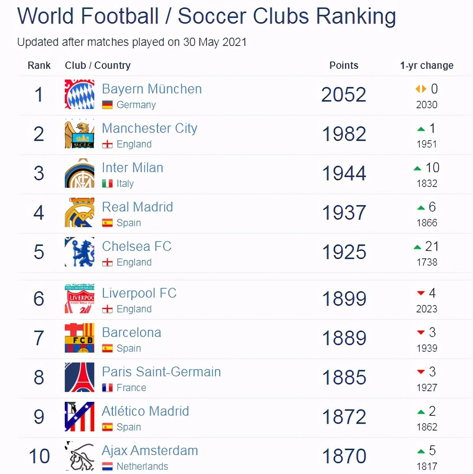Follow the Paris Saint-Germain link
473x474 pixels.
(x=161, y=372)
